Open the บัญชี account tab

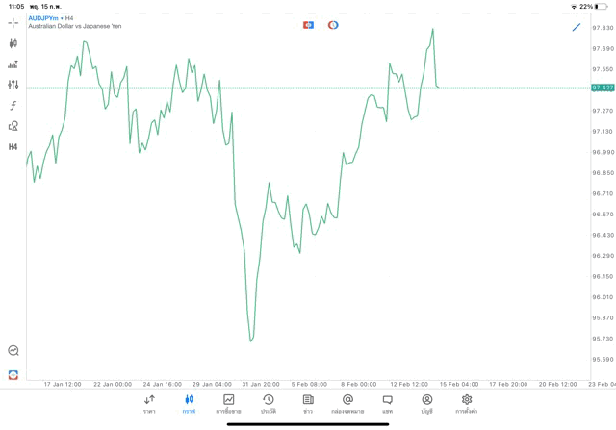pyautogui.click(x=426, y=404)
